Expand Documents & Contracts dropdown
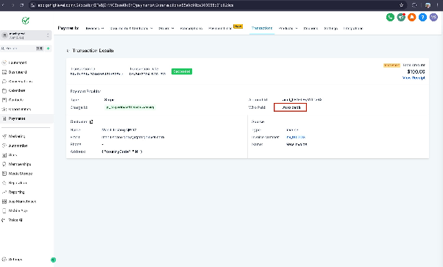 click(132, 28)
